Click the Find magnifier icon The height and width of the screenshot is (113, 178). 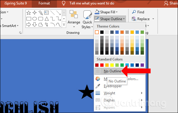(134, 12)
